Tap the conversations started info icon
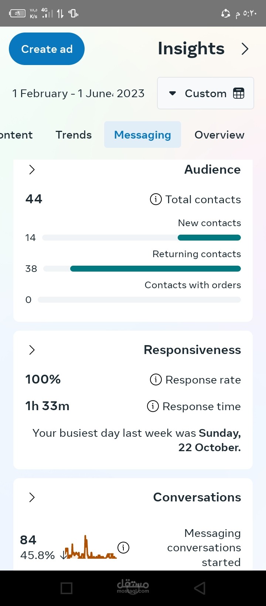The width and height of the screenshot is (266, 606). pyautogui.click(x=123, y=547)
